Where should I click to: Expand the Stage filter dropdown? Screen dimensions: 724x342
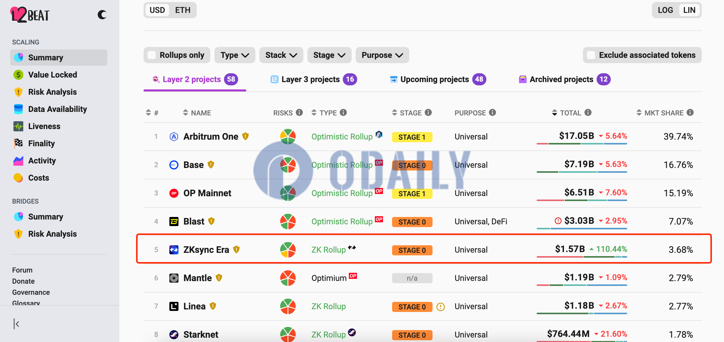click(329, 55)
